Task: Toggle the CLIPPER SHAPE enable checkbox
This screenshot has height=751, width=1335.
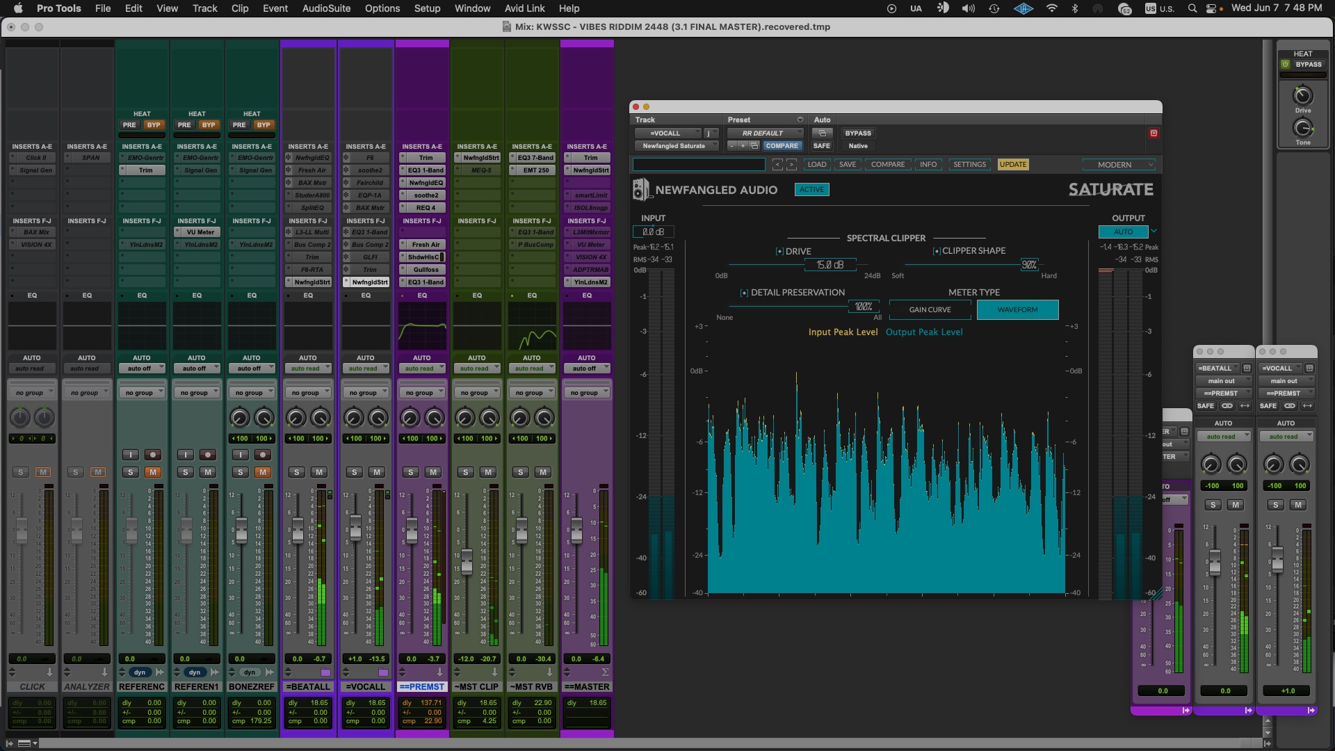Action: (x=937, y=251)
